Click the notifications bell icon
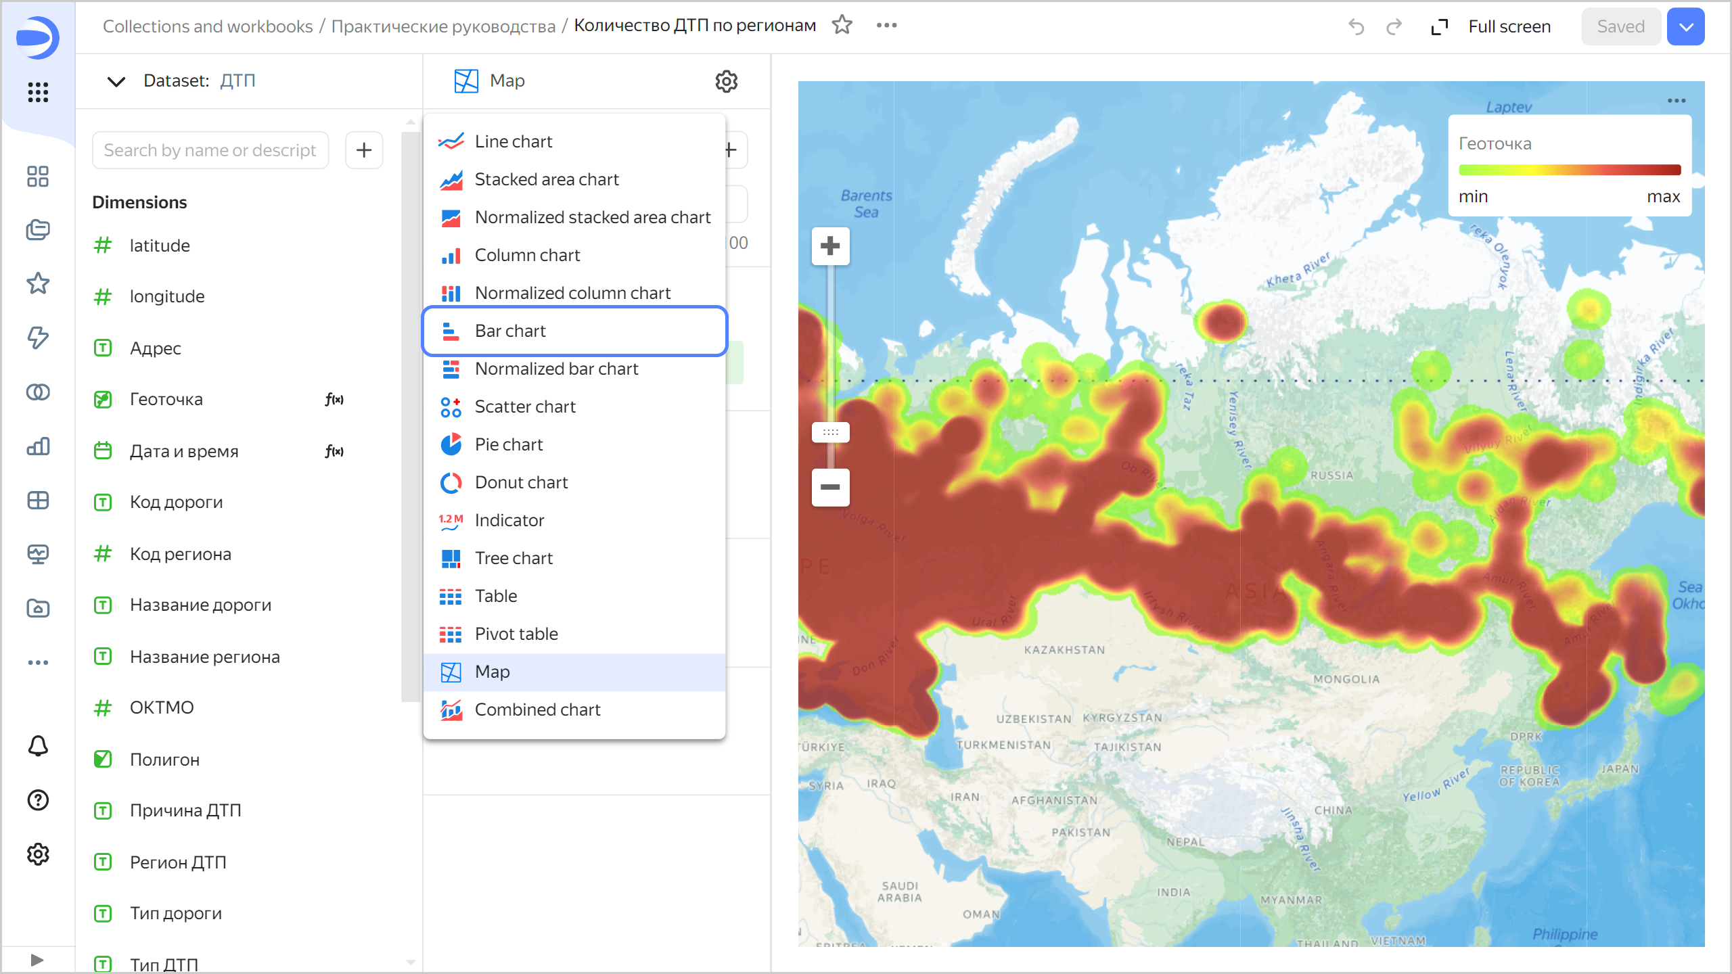 38,746
